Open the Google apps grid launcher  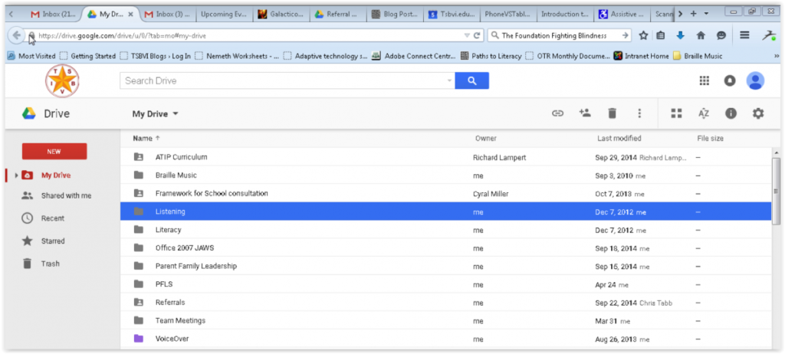click(x=705, y=80)
